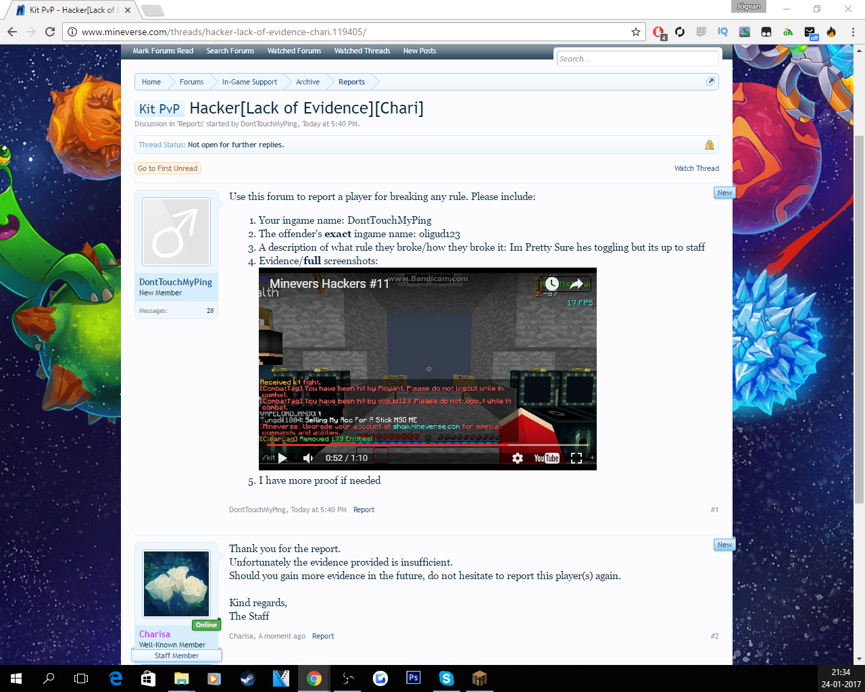Click the Mark Forums Read link
Image resolution: width=865 pixels, height=692 pixels.
coord(163,51)
